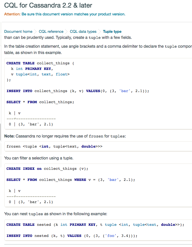This screenshot has height=247, width=192.
Task: Click the 'frozen <tuple <int, tuple<text, double>>>' code
Action: pyautogui.click(x=54, y=146)
